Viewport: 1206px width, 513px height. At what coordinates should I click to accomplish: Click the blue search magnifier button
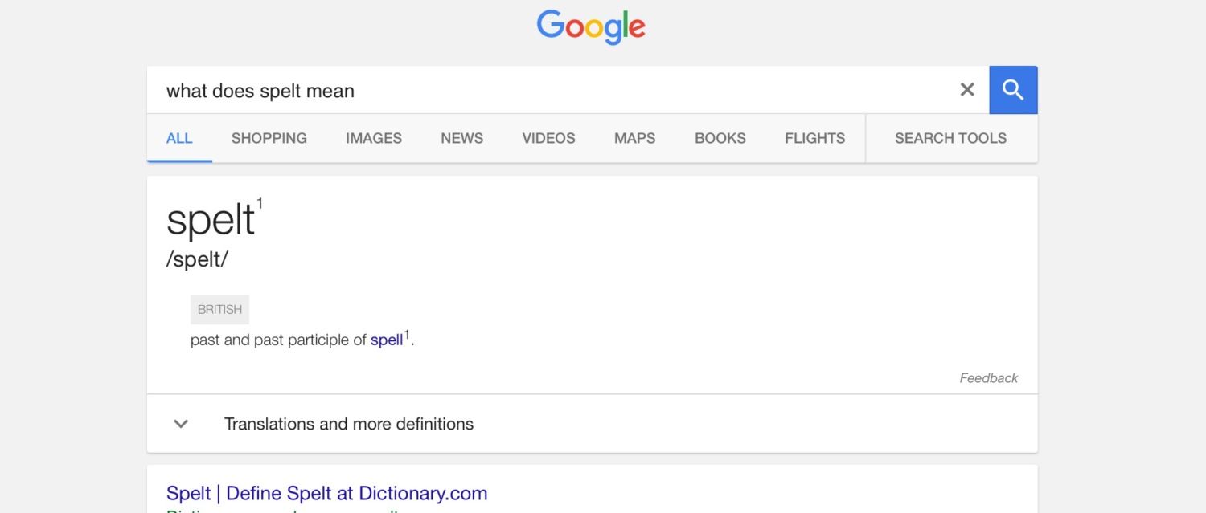[1013, 90]
